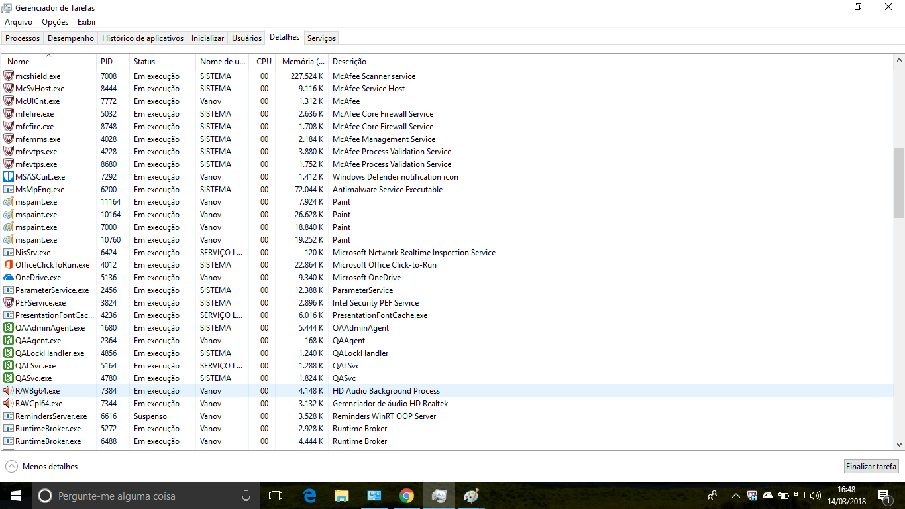Click the McSvHost.exe shield icon
This screenshot has height=509, width=905.
pyautogui.click(x=9, y=89)
